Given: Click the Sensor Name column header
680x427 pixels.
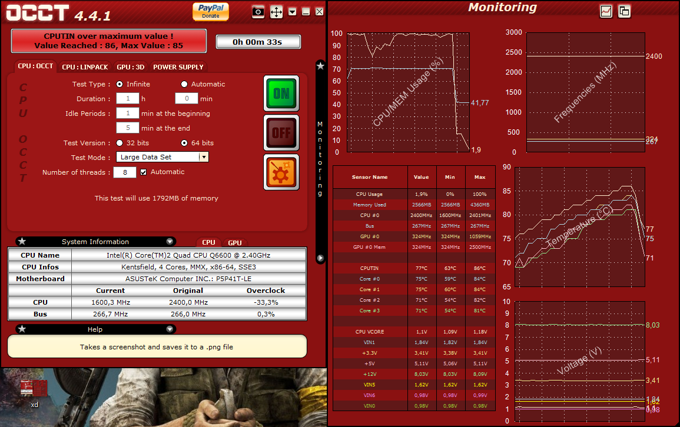Looking at the screenshot, I should 370,177.
